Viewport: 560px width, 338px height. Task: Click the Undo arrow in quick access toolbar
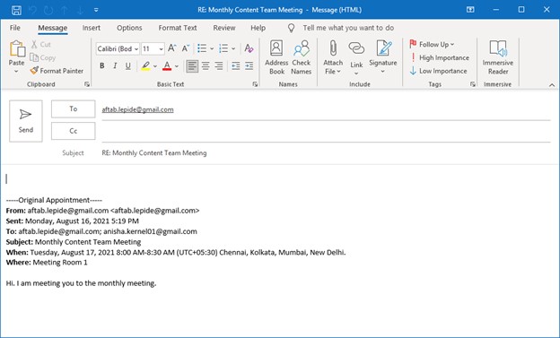click(32, 10)
